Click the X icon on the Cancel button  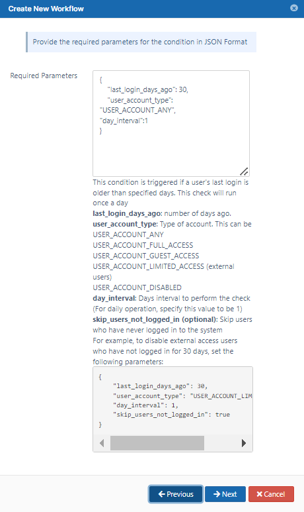click(x=259, y=494)
